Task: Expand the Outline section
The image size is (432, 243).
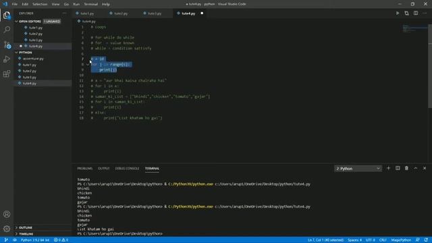Action: pyautogui.click(x=16, y=227)
